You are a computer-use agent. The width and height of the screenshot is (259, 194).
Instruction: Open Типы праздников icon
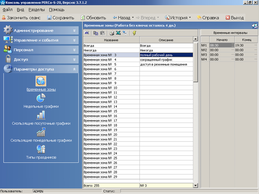pyautogui.click(x=41, y=149)
